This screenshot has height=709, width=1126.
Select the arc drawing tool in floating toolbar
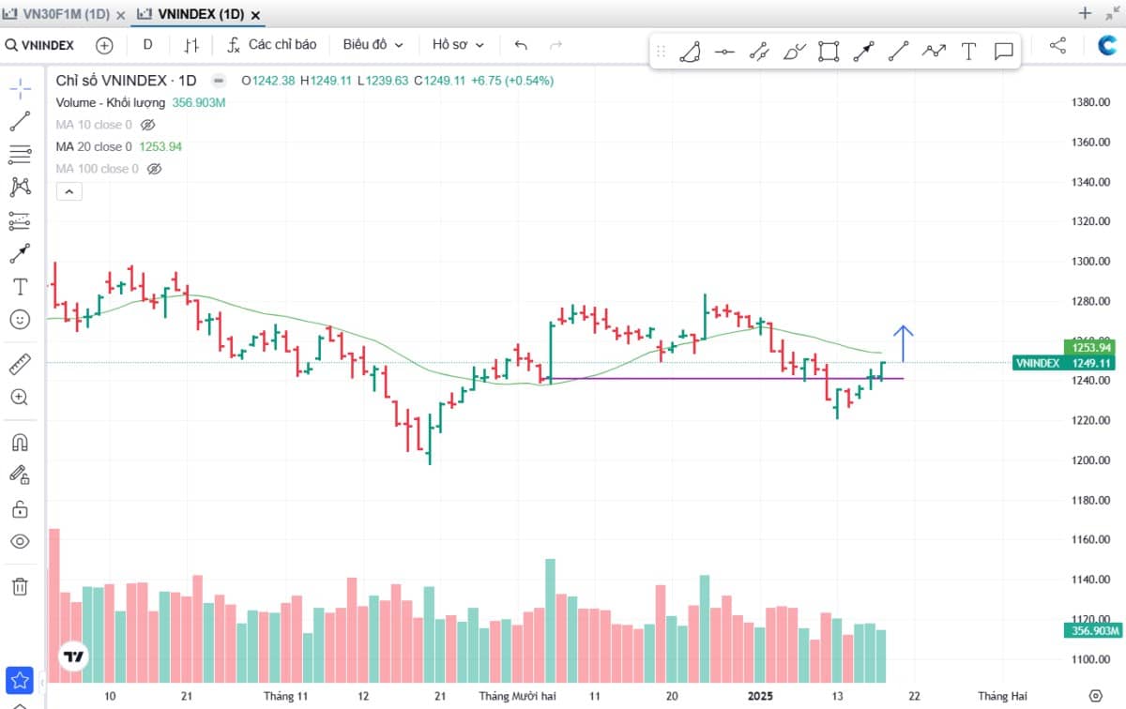pyautogui.click(x=690, y=51)
